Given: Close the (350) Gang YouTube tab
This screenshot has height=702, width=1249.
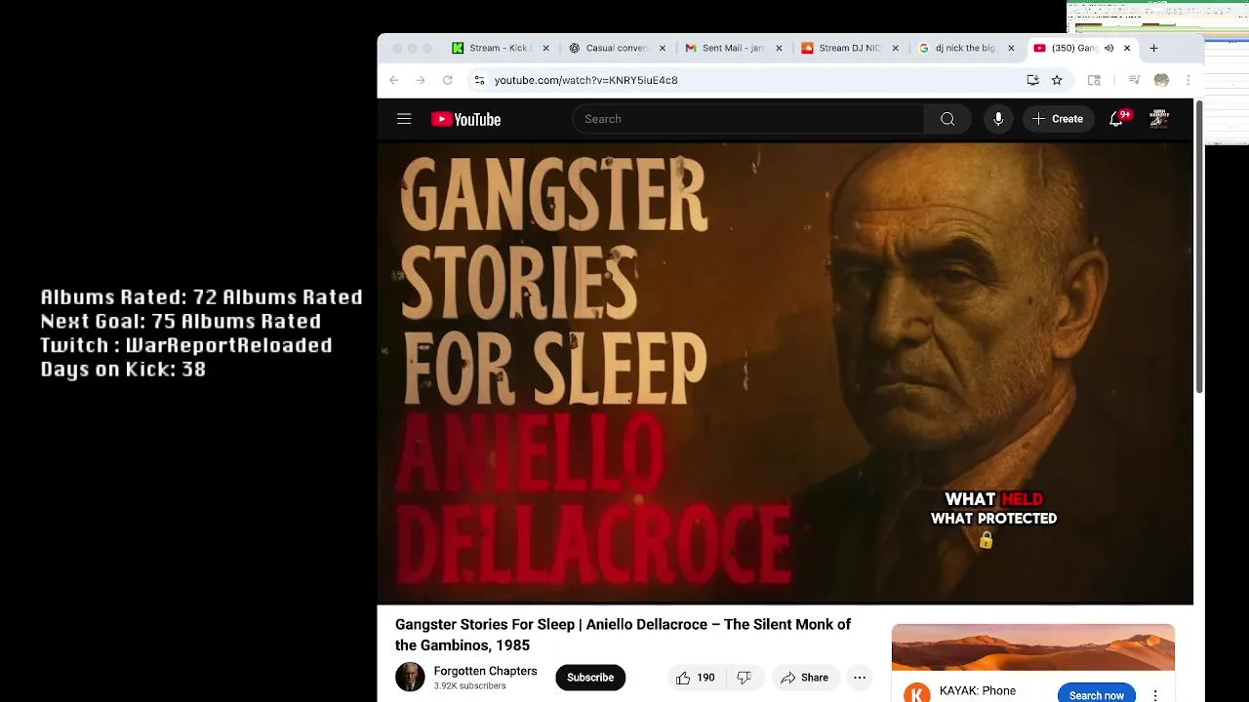Looking at the screenshot, I should pyautogui.click(x=1127, y=48).
